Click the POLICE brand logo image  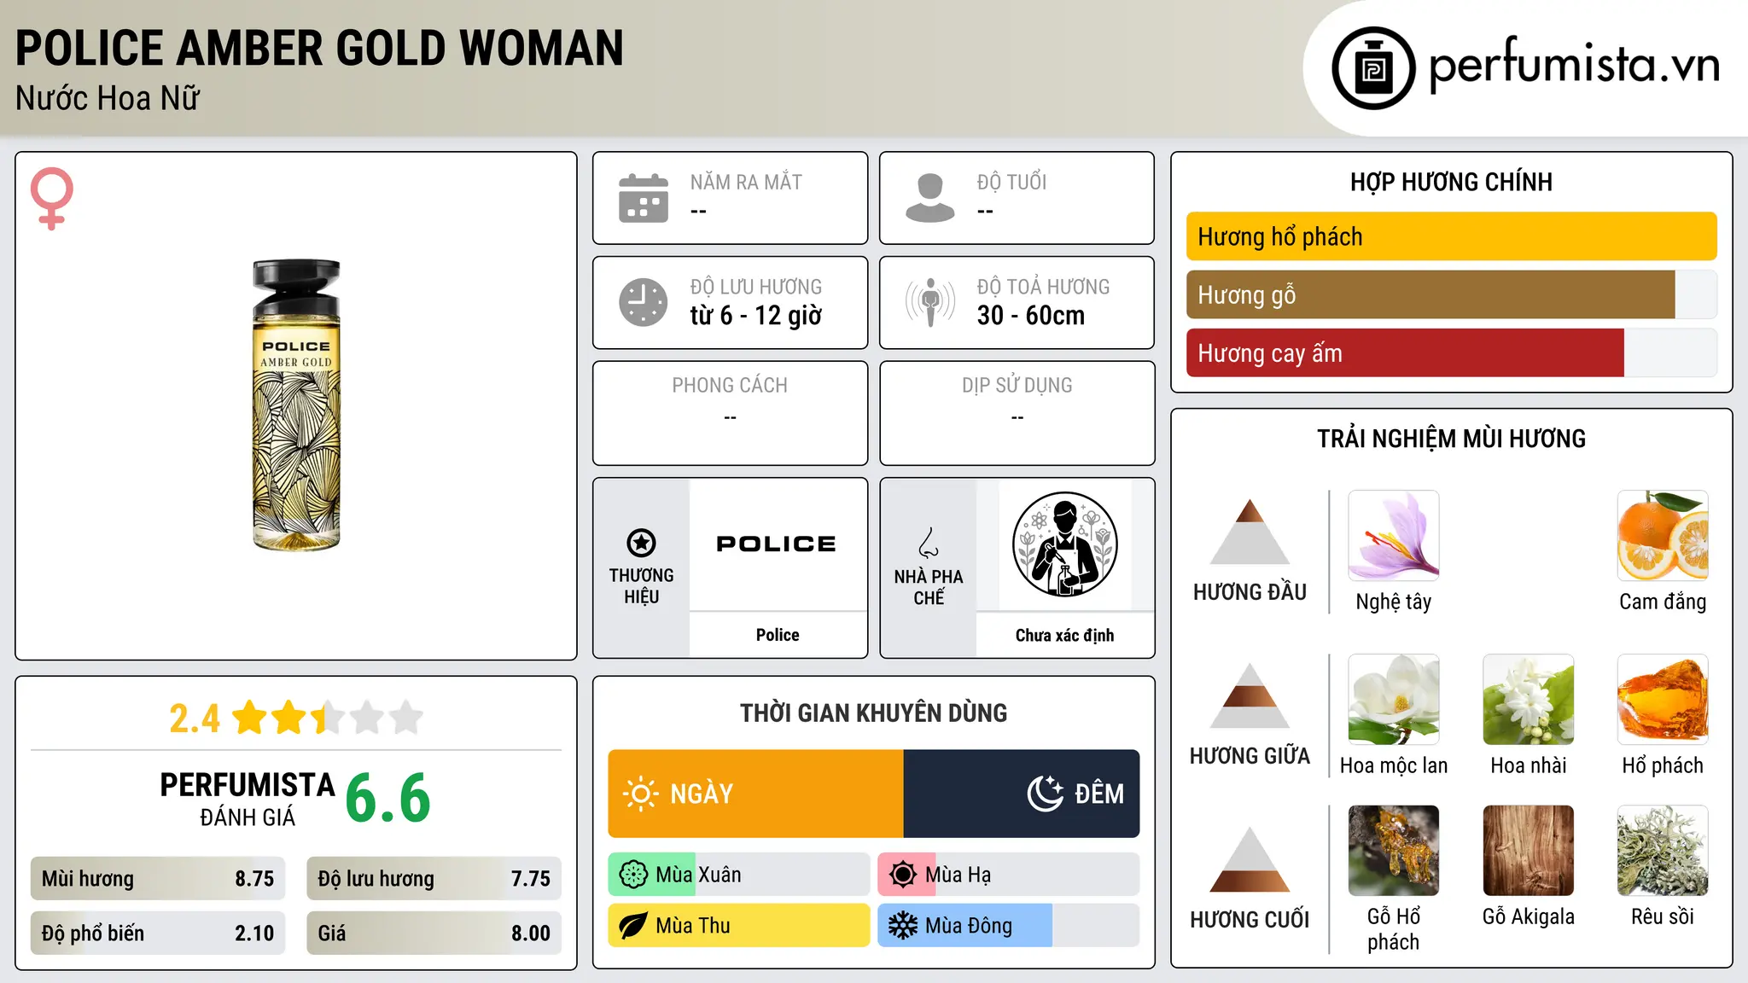(777, 544)
